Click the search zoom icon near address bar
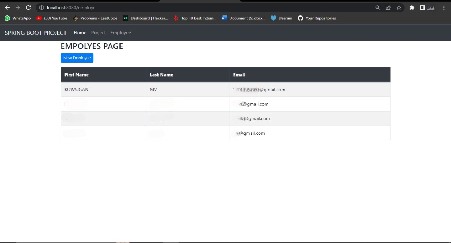 377,7
